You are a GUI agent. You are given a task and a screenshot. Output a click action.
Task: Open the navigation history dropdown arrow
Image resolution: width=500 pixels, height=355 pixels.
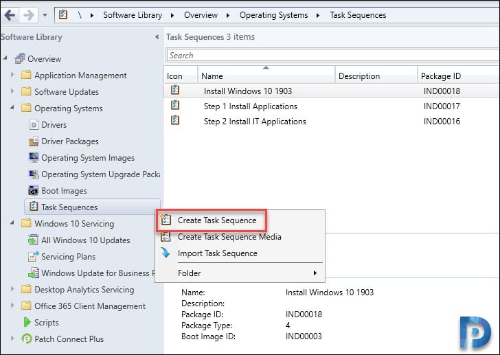tap(45, 15)
